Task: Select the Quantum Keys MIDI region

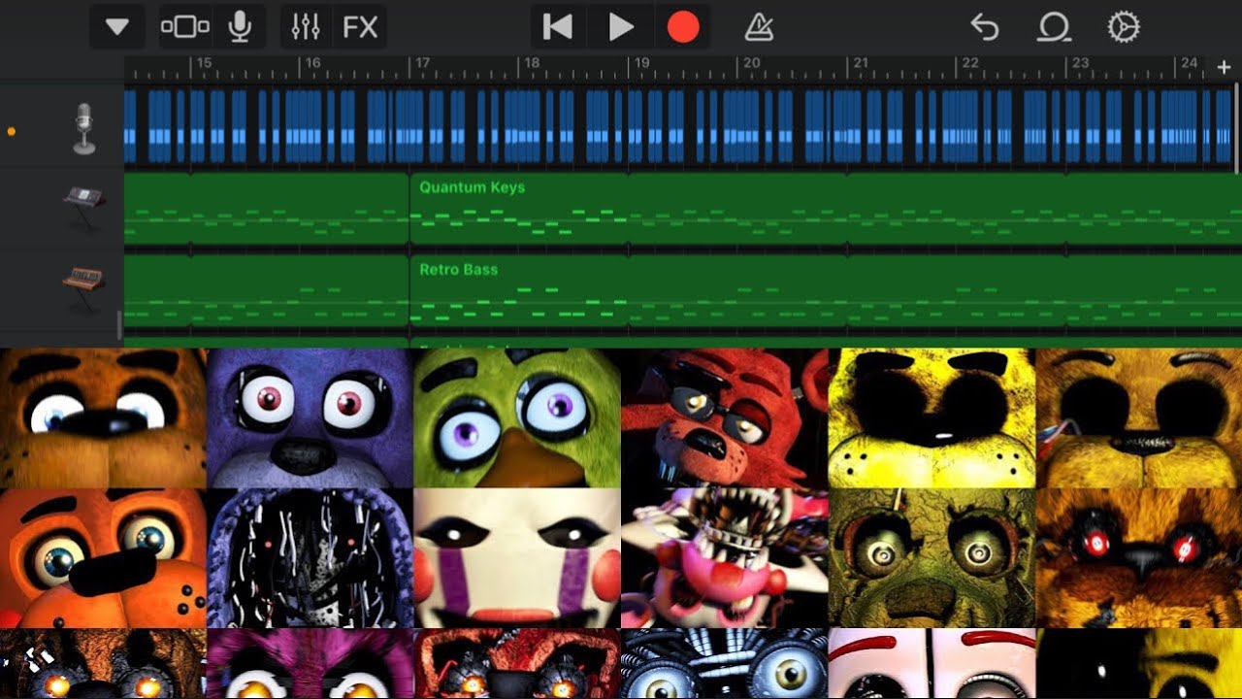Action: 825,209
